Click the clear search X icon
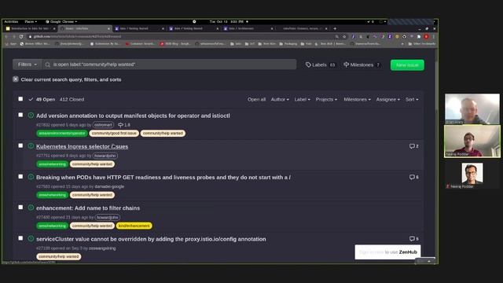This screenshot has width=503, height=283. (16, 79)
